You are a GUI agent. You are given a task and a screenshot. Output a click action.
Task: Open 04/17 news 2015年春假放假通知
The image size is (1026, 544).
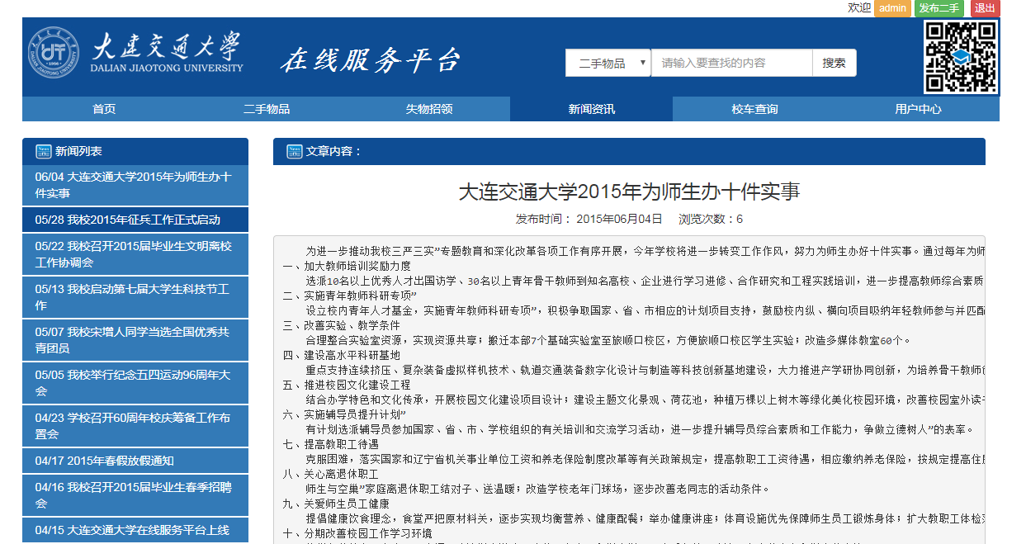tap(135, 461)
